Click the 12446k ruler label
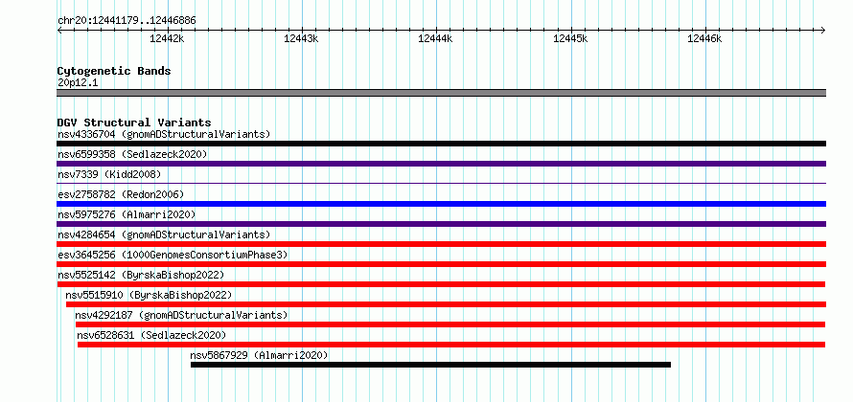Image resolution: width=853 pixels, height=402 pixels. pos(704,38)
